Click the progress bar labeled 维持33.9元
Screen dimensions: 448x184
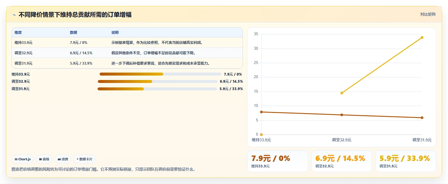[x=161, y=74]
